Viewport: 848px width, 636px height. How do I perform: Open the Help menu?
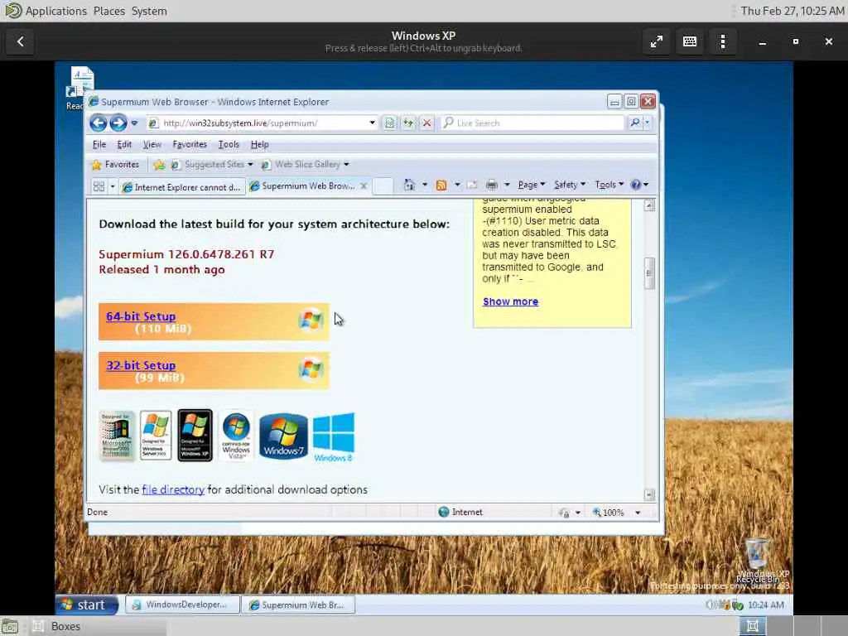(x=259, y=144)
